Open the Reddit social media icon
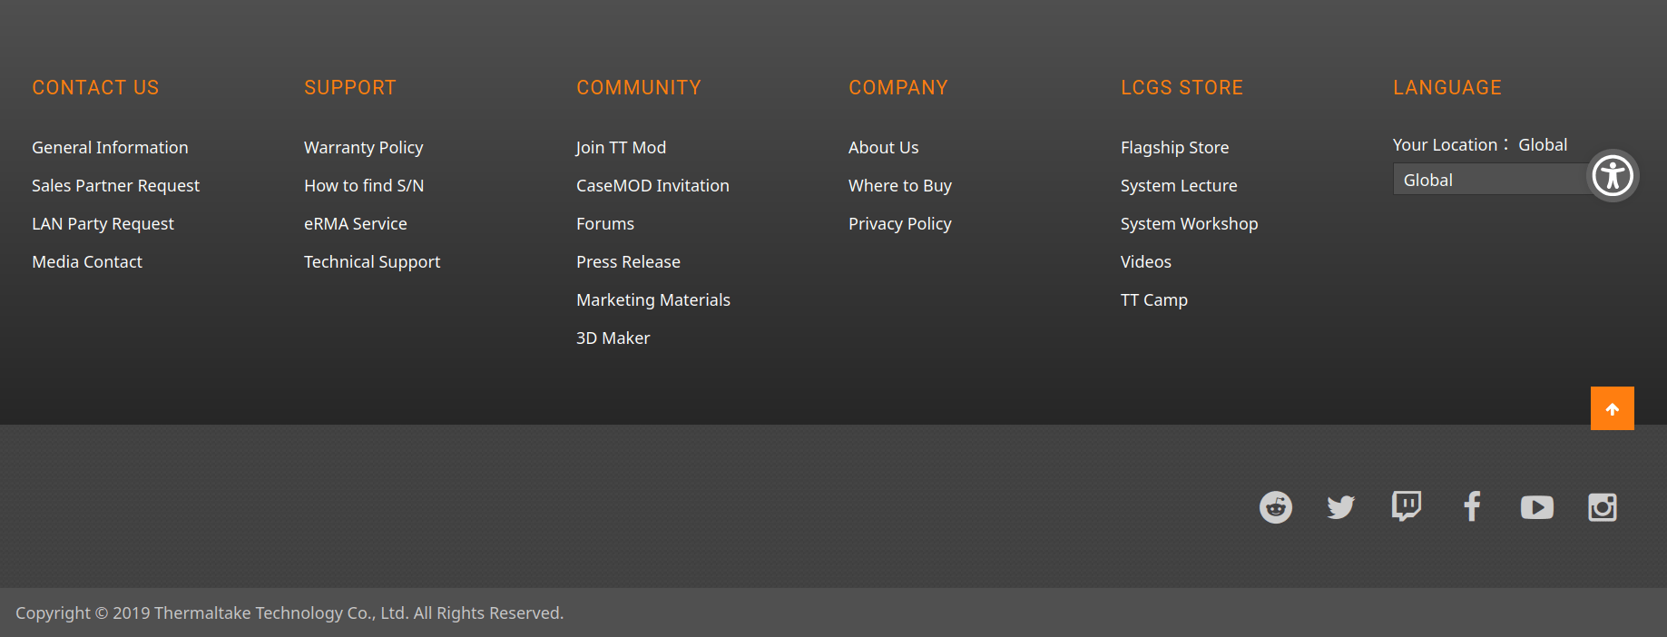The image size is (1667, 637). coord(1275,507)
